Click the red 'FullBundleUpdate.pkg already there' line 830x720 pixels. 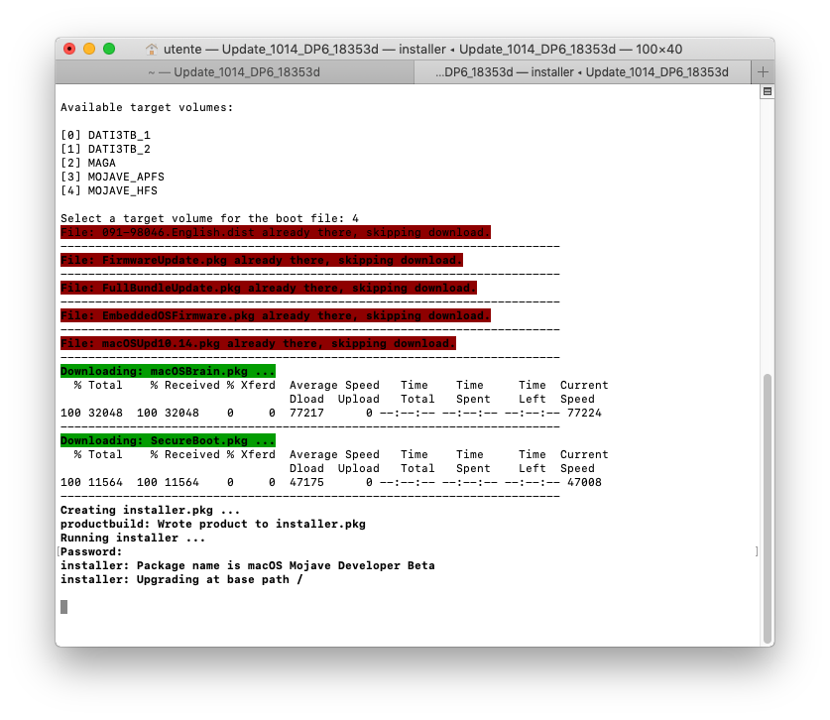269,288
